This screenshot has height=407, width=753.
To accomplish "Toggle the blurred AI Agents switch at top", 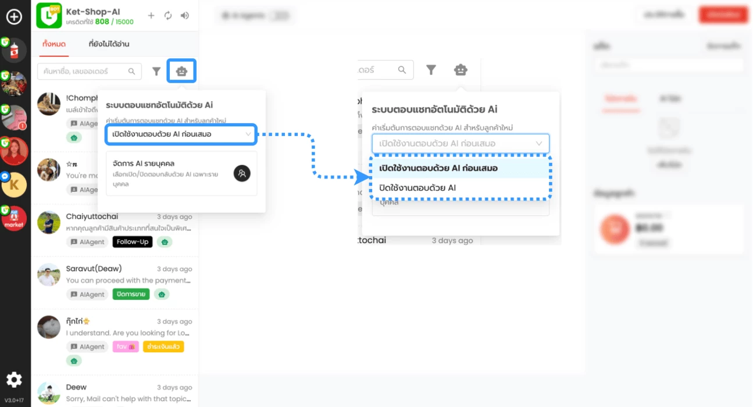I will pos(281,16).
